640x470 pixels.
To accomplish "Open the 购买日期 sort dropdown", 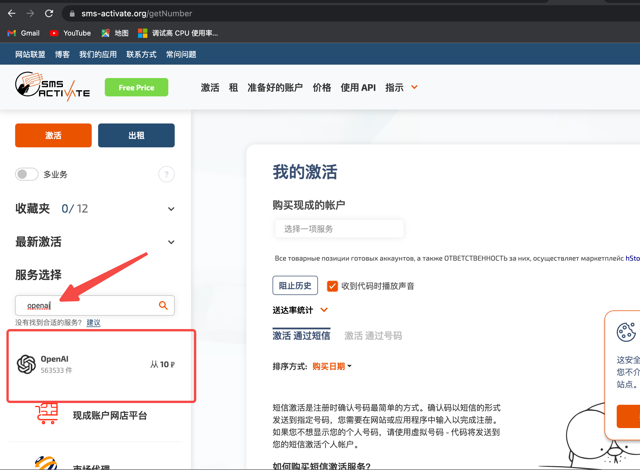I will click(332, 366).
